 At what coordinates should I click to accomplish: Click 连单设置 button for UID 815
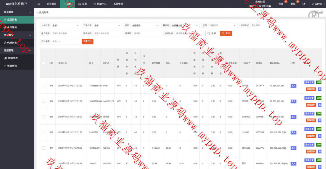[x=309, y=82]
